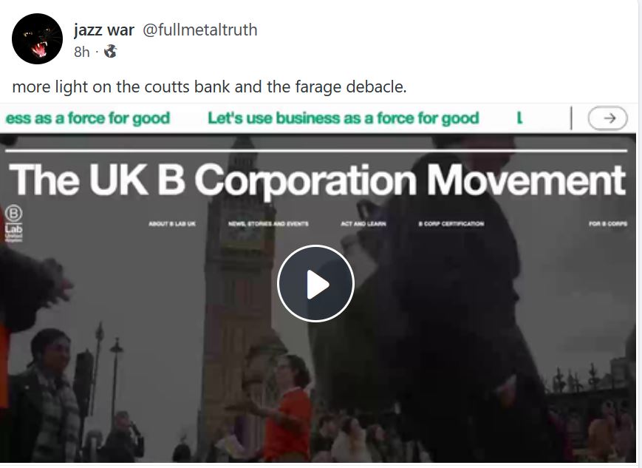Image resolution: width=642 pixels, height=468 pixels.
Task: Select For B Corps menu item
Action: [608, 224]
